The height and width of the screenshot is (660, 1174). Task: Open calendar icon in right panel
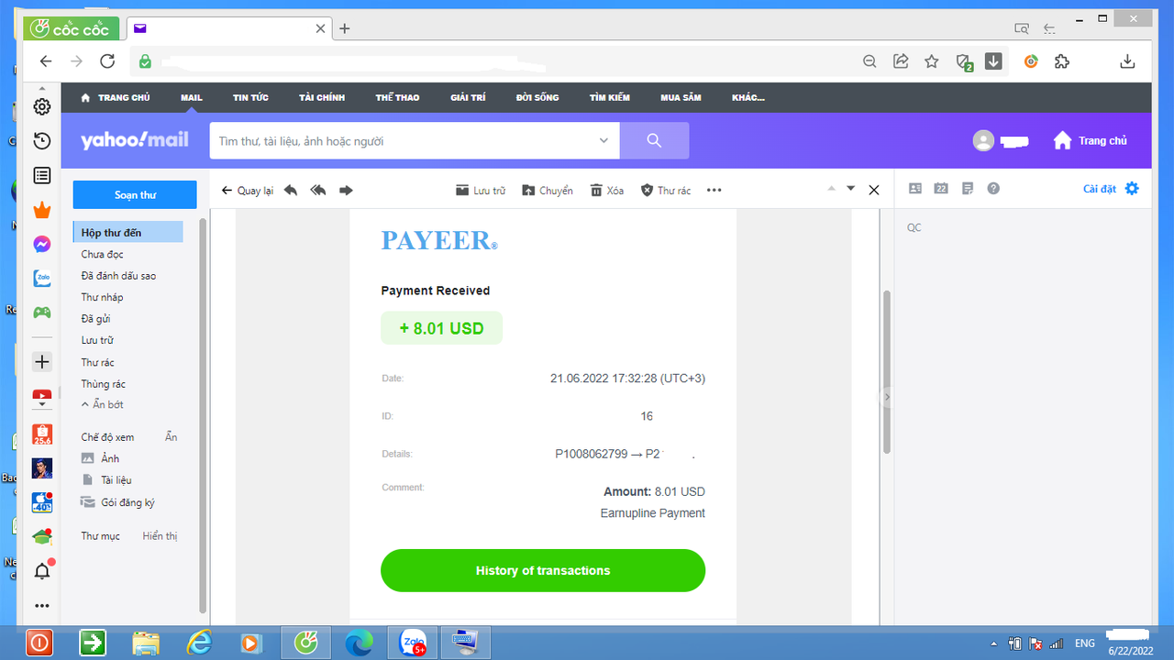(x=941, y=188)
